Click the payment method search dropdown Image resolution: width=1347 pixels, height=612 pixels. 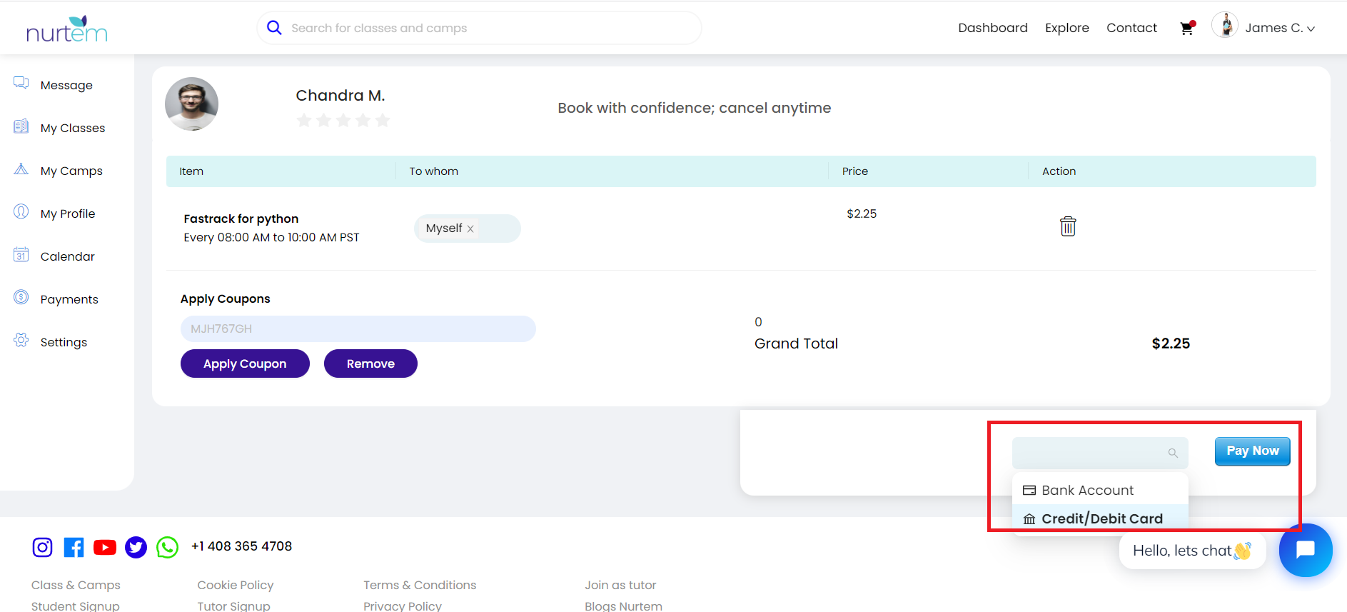[1099, 453]
